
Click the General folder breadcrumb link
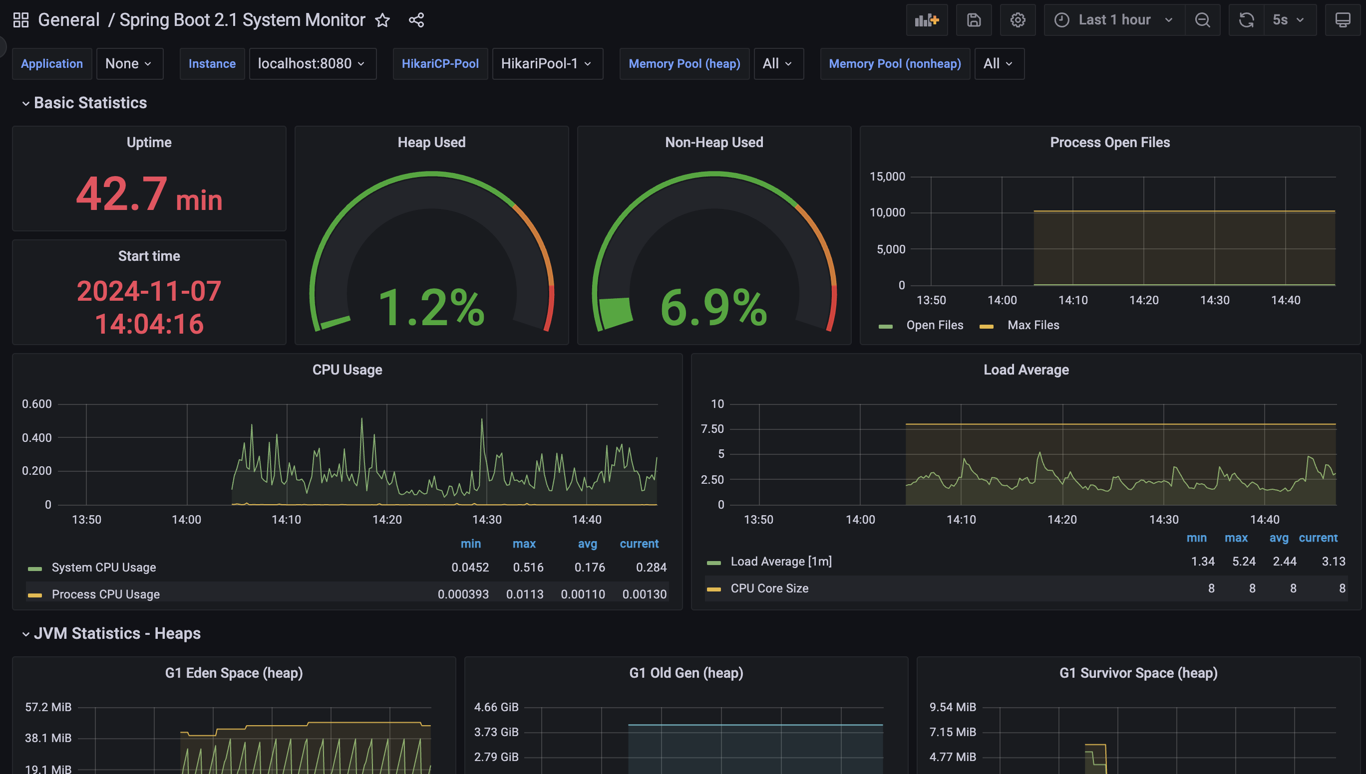tap(68, 20)
